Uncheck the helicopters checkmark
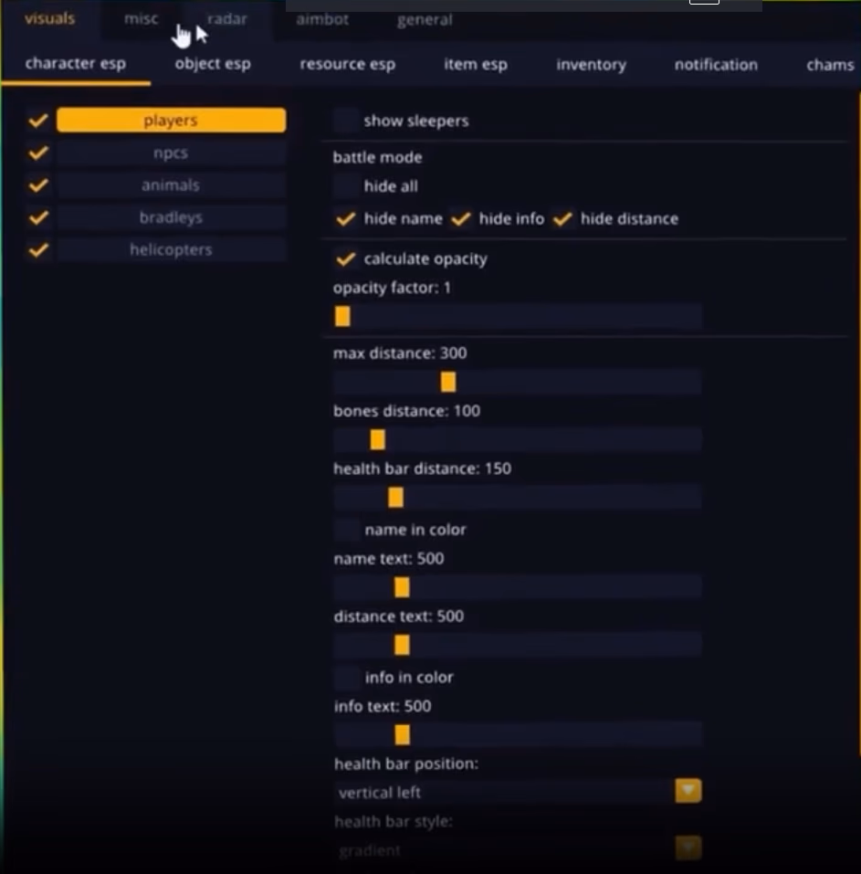 click(38, 249)
